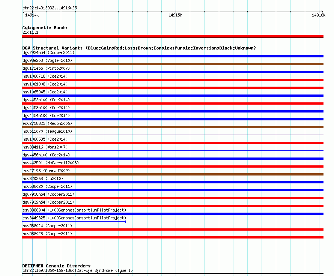Select the blue gain bar under dgv7934n54
The image size is (334, 276).
click(x=173, y=56)
